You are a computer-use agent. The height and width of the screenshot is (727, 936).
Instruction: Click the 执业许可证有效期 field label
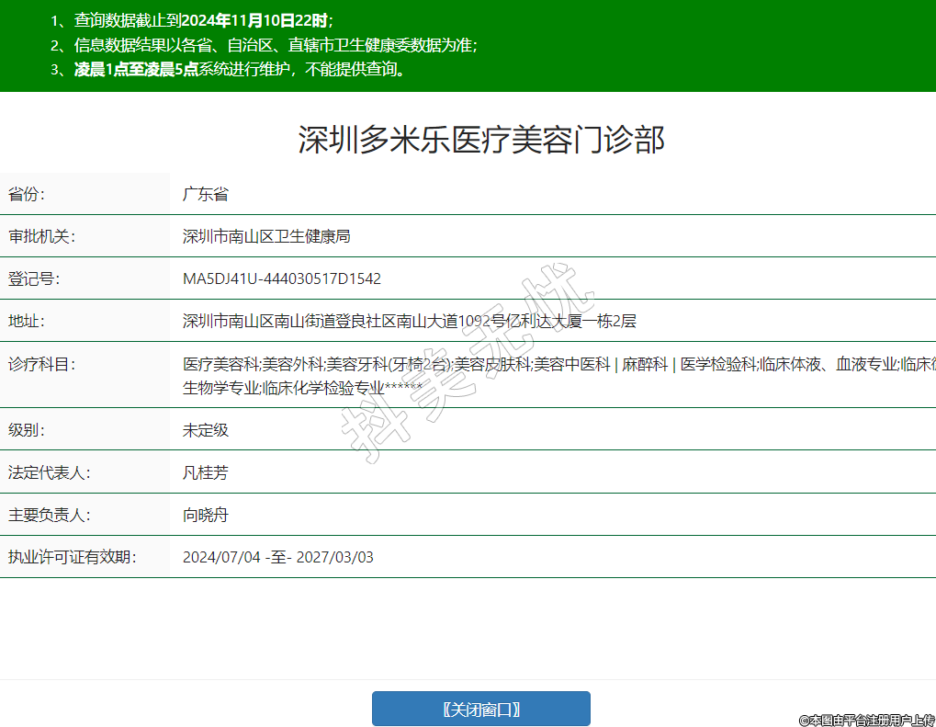72,557
